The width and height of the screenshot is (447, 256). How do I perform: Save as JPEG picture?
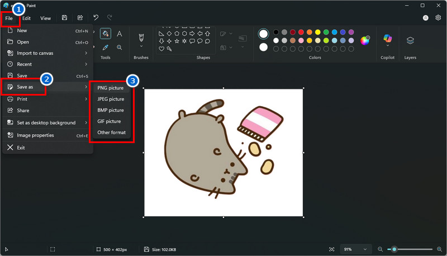[x=111, y=99]
